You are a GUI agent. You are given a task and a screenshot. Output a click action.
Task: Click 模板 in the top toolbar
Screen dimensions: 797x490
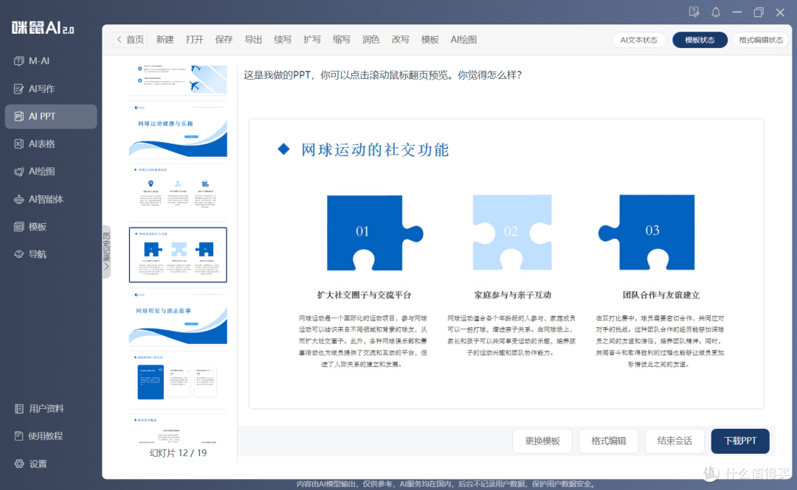(x=430, y=40)
